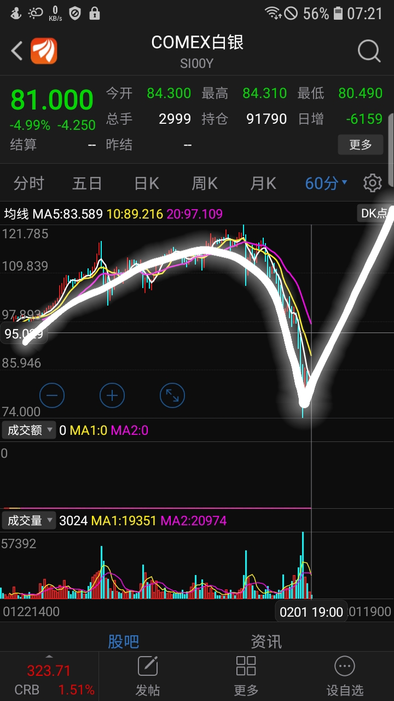The image size is (394, 701).
Task: Open the 股吧 tab
Action: pyautogui.click(x=123, y=641)
